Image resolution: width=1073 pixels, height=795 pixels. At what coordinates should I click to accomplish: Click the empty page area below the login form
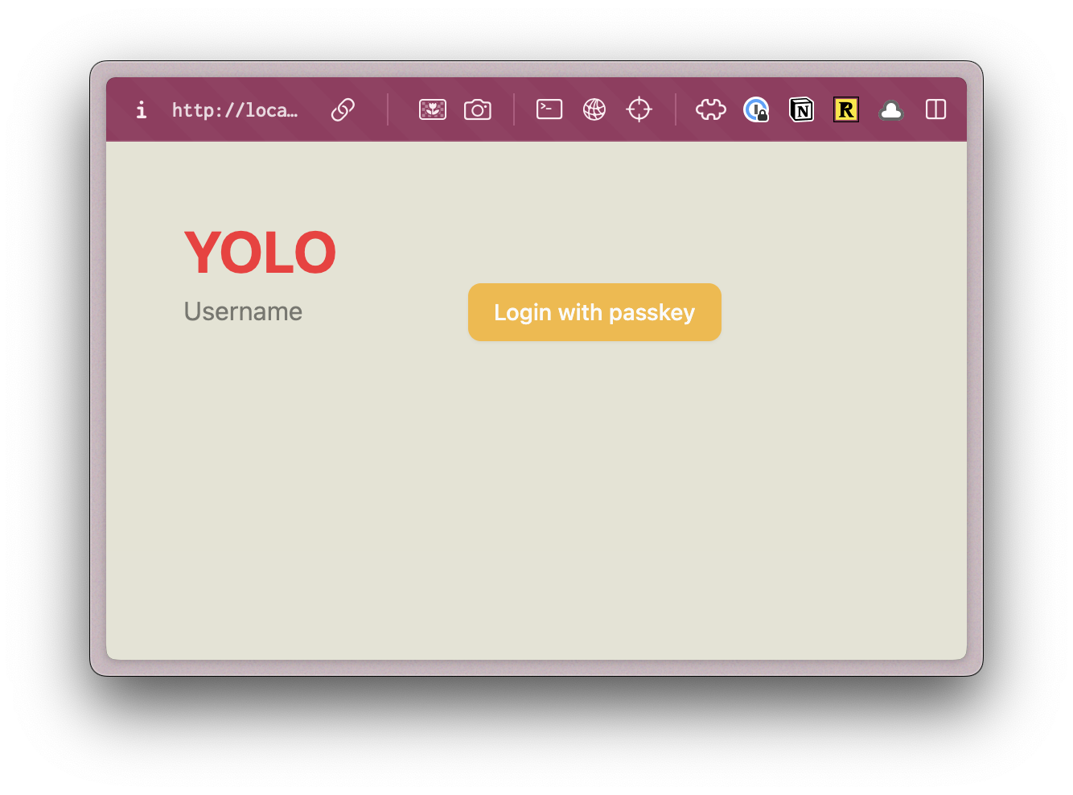536,499
